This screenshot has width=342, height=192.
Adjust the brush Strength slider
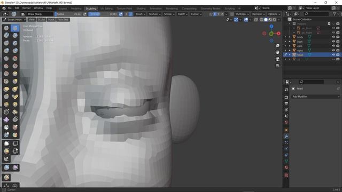(103, 14)
